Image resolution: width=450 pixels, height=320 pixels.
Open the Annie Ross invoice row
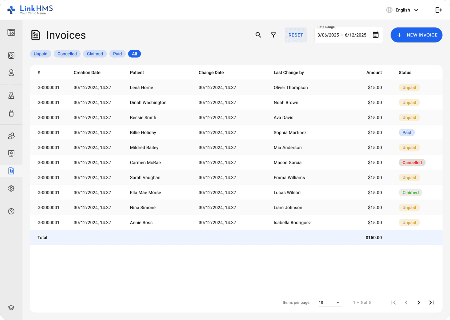coord(236,223)
